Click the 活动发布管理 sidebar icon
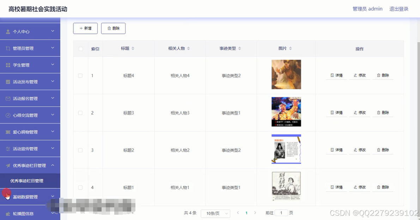The height and width of the screenshot is (220, 420). point(8,81)
